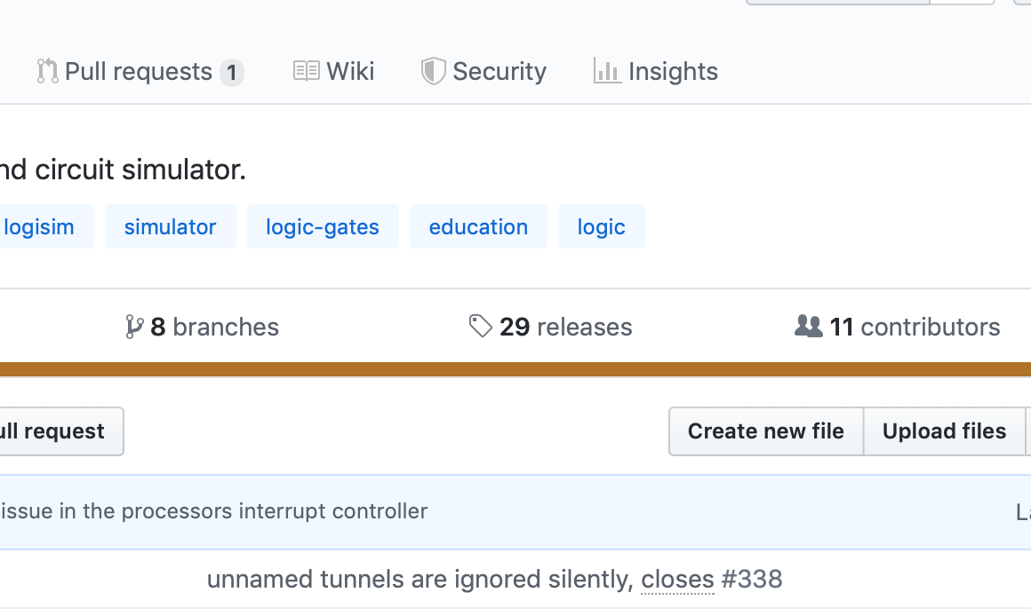This screenshot has width=1031, height=616.
Task: Click the contributors people icon
Action: 809,327
